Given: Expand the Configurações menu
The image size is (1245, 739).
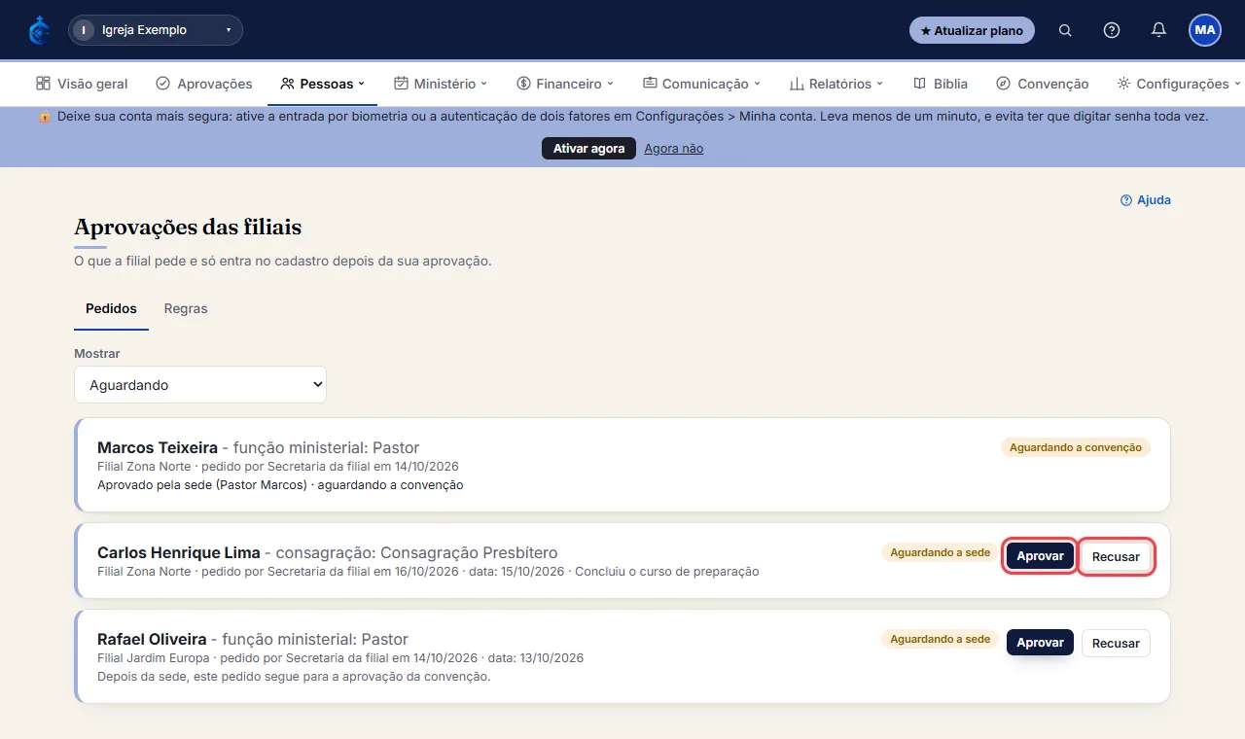Looking at the screenshot, I should pyautogui.click(x=1179, y=84).
